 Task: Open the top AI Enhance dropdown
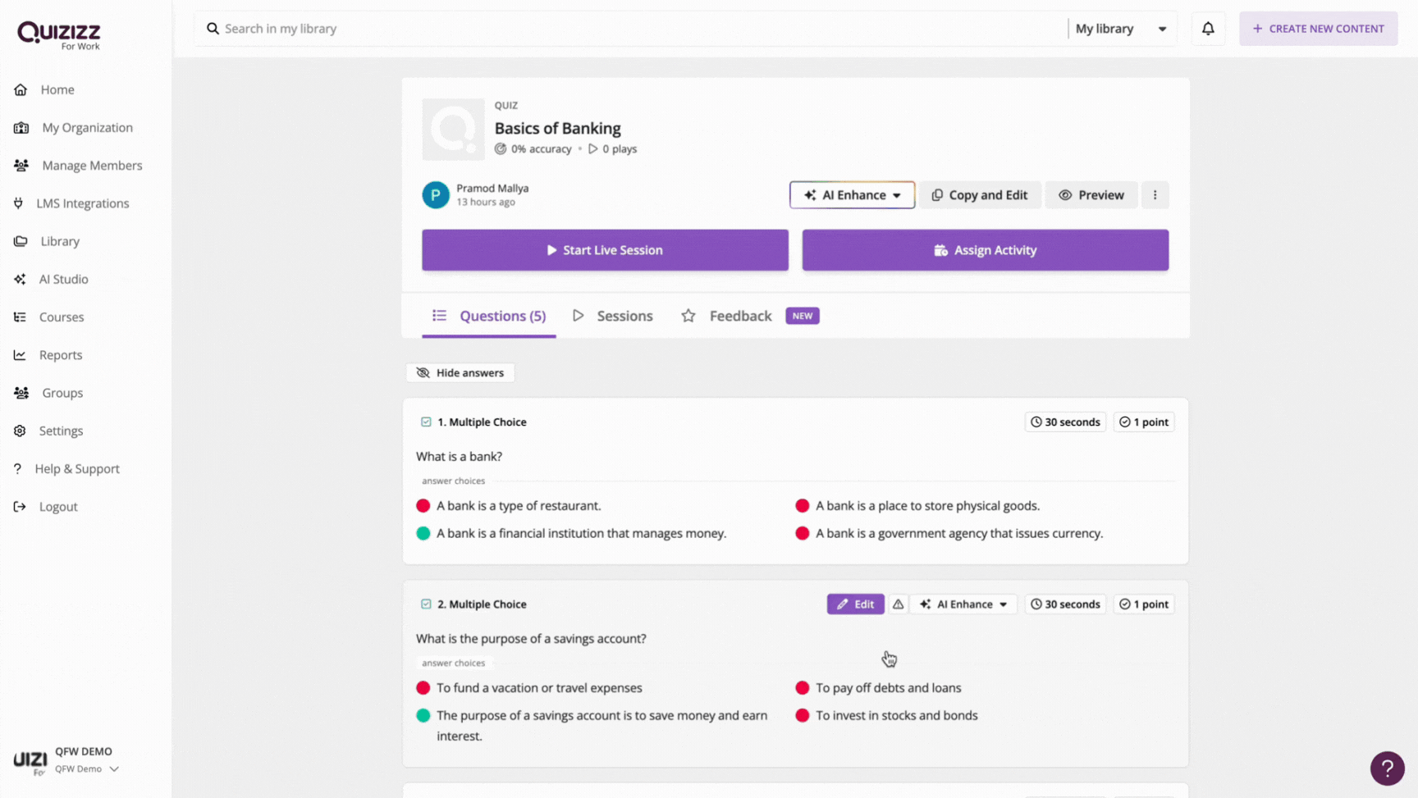(x=852, y=195)
